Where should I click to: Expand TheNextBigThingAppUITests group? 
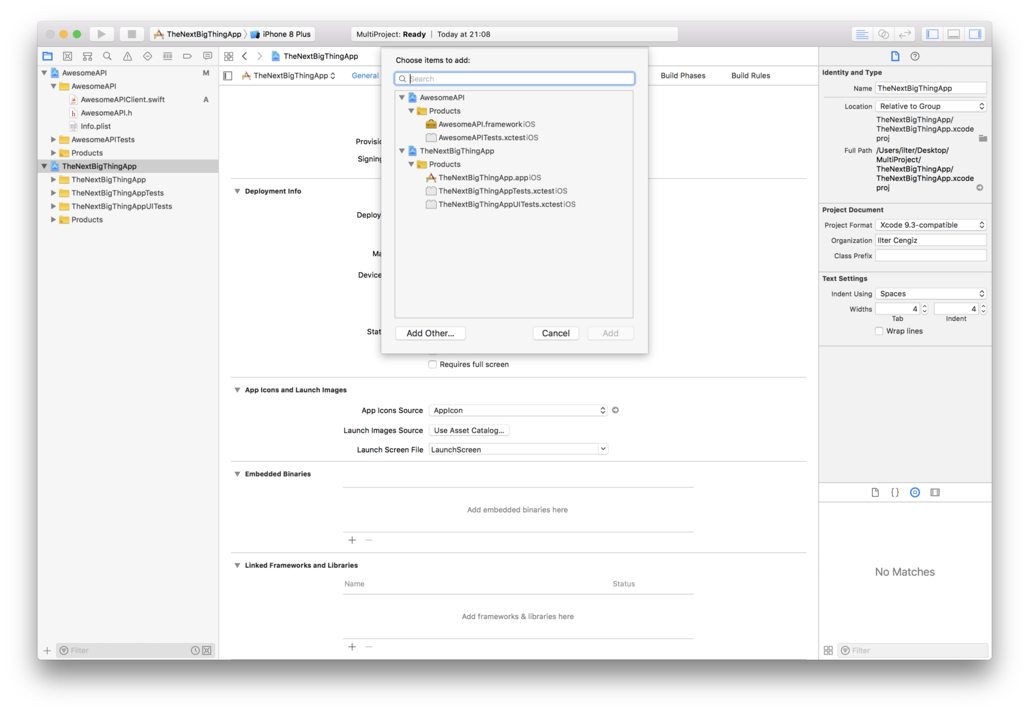point(53,206)
